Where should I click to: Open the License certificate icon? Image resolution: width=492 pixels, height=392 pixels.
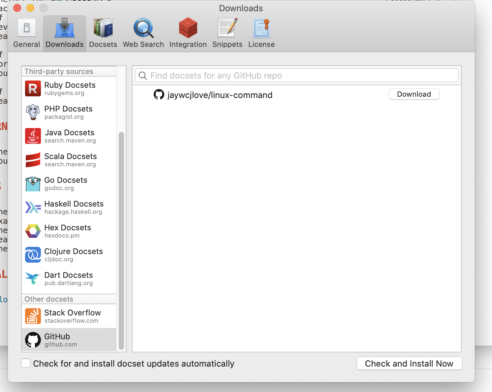click(261, 28)
